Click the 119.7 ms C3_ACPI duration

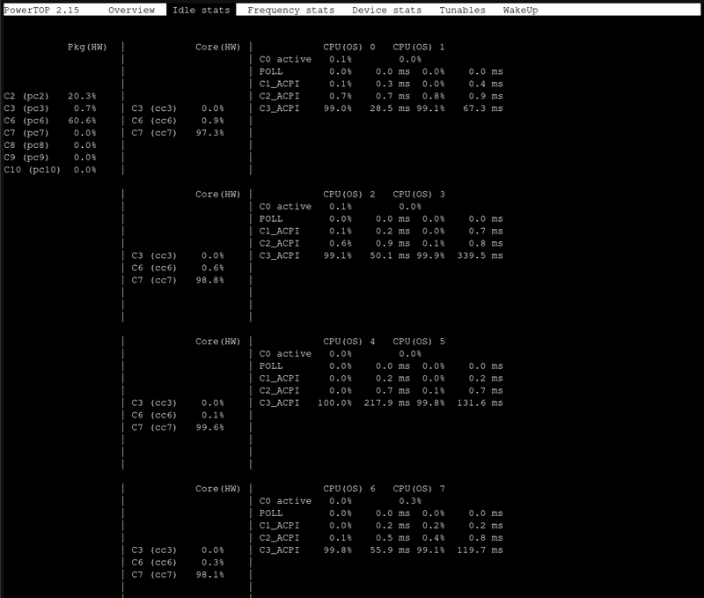coord(480,550)
